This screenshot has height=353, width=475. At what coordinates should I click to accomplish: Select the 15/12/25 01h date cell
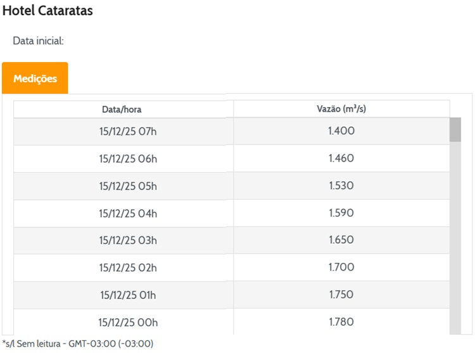point(128,295)
